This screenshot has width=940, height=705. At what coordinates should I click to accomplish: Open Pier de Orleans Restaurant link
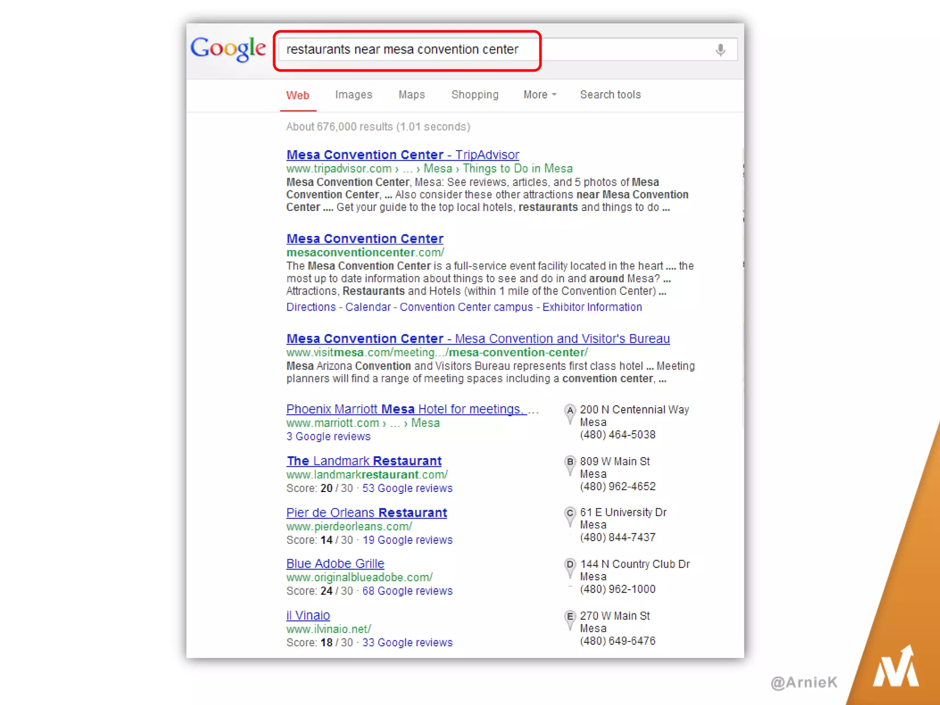point(366,513)
